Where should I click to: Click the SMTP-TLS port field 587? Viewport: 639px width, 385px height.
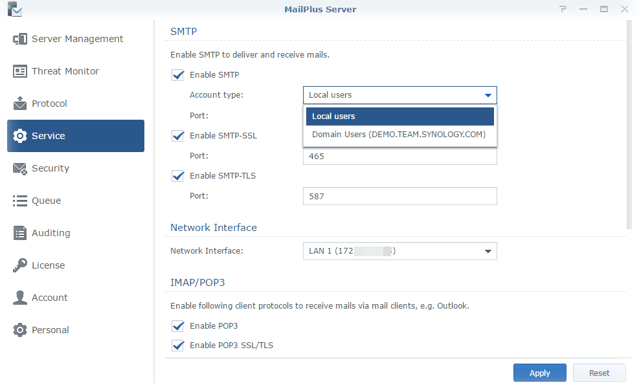[400, 196]
